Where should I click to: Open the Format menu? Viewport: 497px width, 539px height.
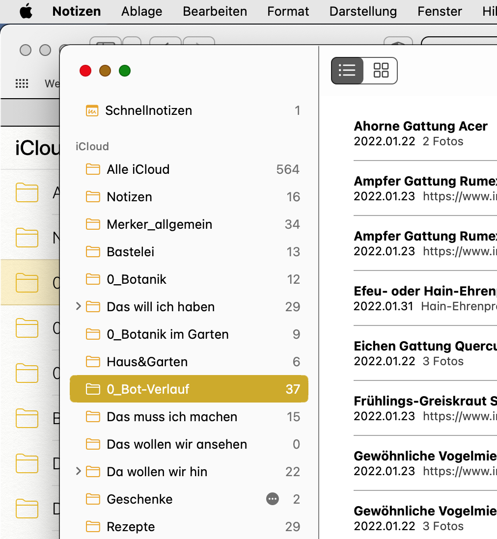[288, 11]
